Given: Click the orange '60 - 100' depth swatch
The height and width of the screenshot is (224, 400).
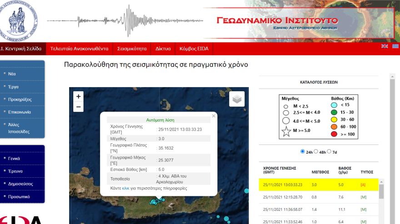Looking at the screenshot, I should [x=334, y=127].
